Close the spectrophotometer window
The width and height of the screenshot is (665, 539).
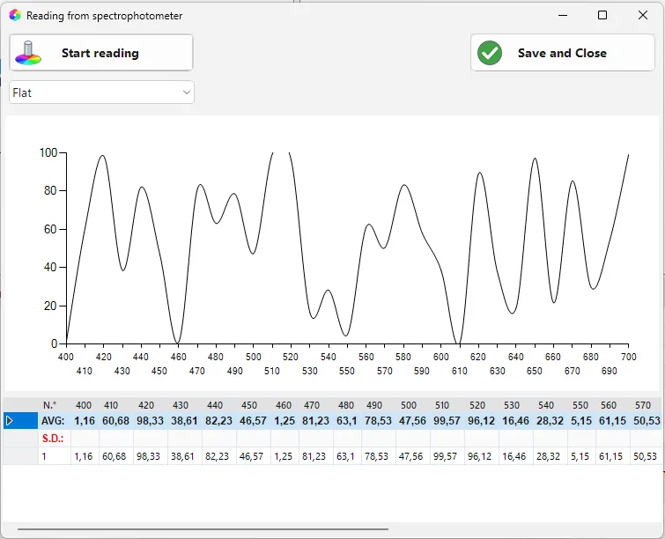click(x=642, y=15)
